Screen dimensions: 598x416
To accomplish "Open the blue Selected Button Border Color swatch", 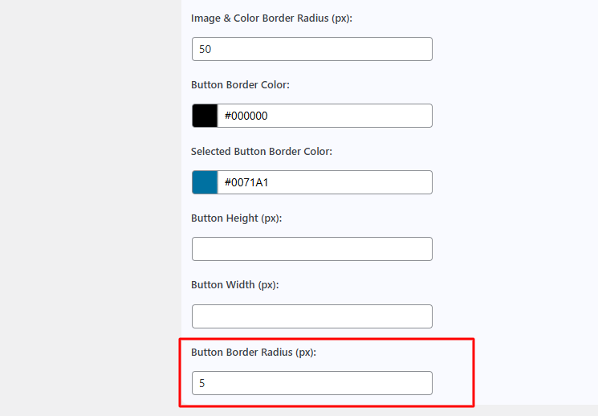I will [x=205, y=182].
